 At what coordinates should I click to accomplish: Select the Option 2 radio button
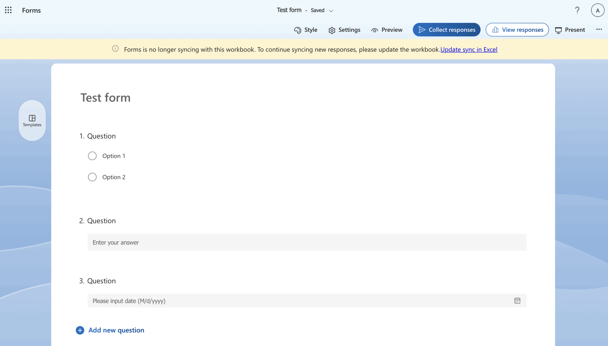click(x=92, y=177)
